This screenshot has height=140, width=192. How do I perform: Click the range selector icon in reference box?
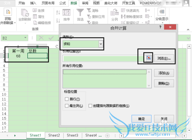point(148,58)
